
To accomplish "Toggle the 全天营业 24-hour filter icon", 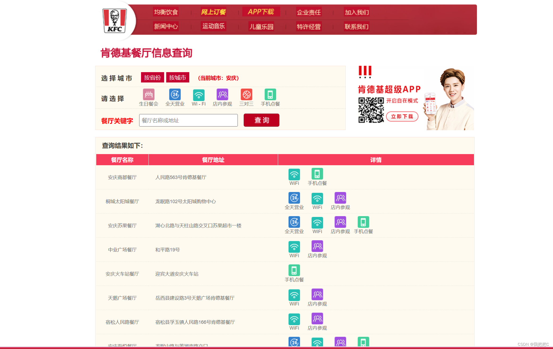I will click(175, 94).
